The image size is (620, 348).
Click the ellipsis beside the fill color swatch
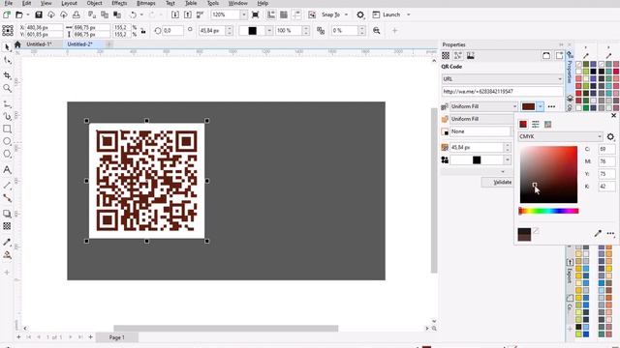click(x=551, y=106)
